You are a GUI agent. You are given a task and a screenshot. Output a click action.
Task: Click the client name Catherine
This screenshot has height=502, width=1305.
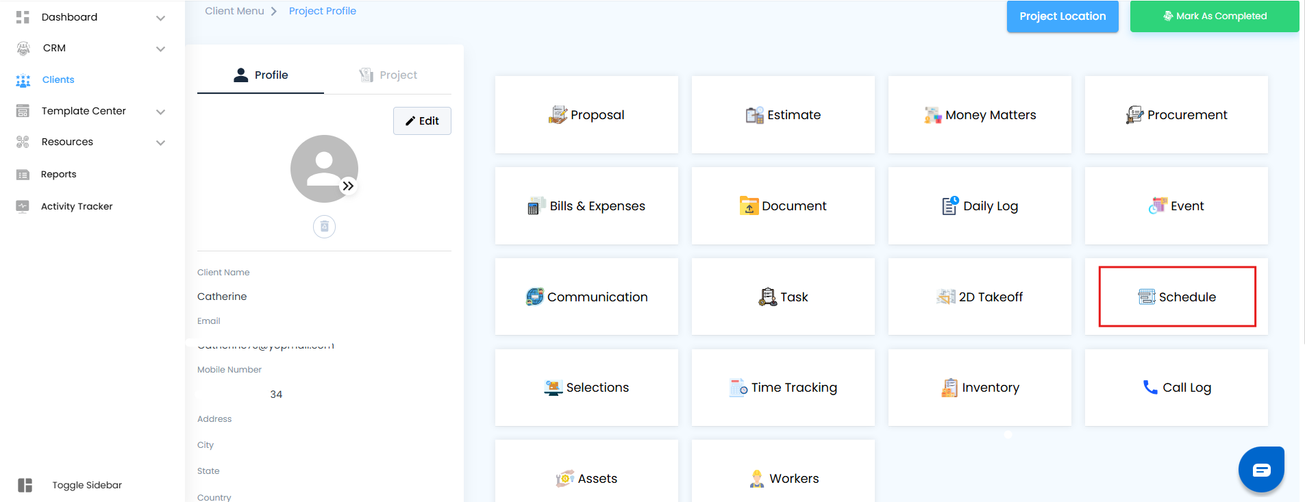coord(222,297)
